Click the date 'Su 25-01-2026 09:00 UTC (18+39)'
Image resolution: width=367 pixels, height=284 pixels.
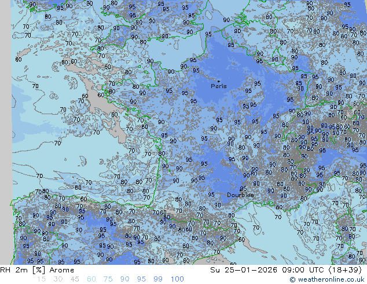[286, 270]
